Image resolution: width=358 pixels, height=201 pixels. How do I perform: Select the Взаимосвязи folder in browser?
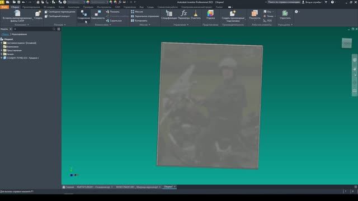11,47
